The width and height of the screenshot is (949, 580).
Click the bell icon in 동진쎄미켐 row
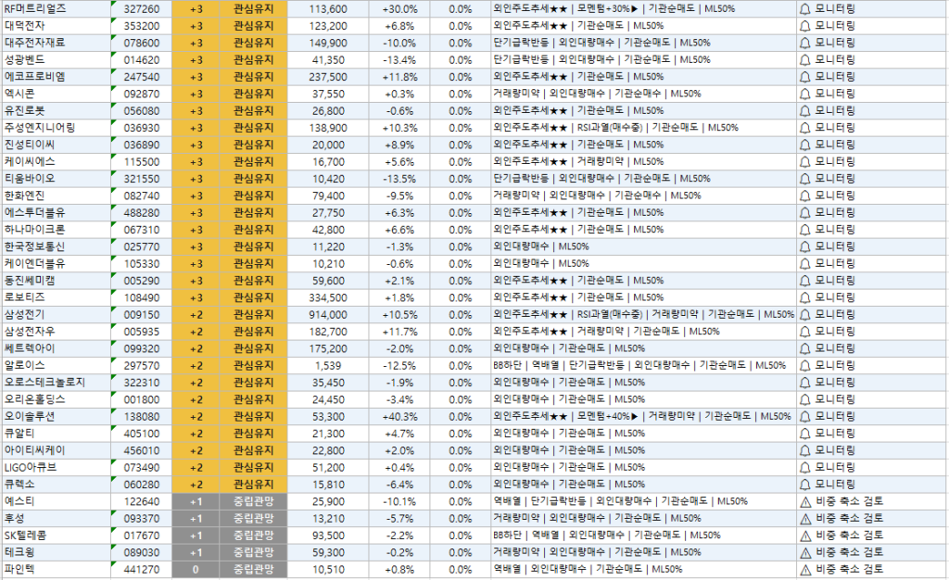[x=805, y=281]
